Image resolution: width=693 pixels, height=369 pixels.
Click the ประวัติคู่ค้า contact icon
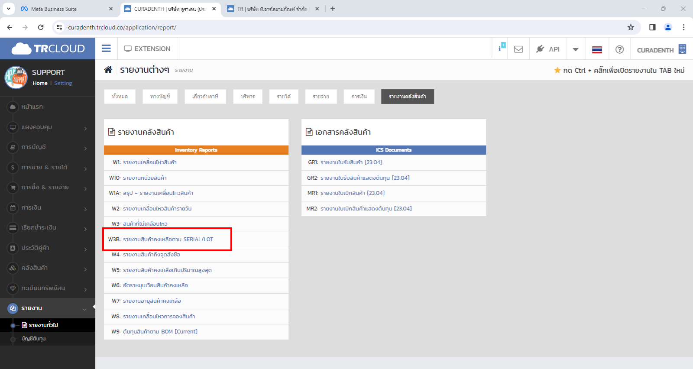pos(13,248)
